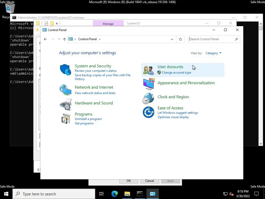The width and height of the screenshot is (265, 199).
Task: Click the taskbar clock showing 8:18 PM
Action: 243,194
